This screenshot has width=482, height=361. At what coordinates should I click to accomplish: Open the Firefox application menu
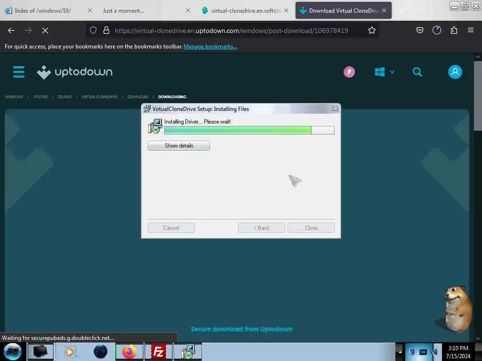click(470, 30)
